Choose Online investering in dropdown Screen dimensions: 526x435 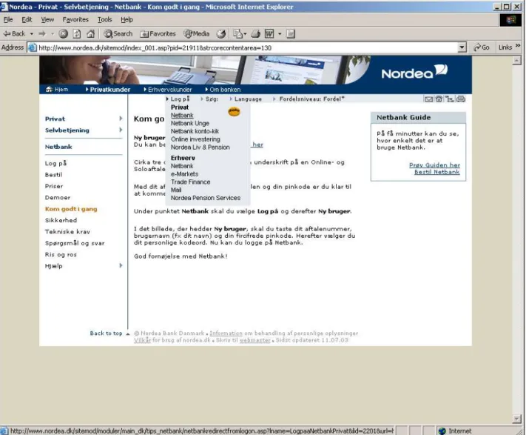pyautogui.click(x=195, y=139)
